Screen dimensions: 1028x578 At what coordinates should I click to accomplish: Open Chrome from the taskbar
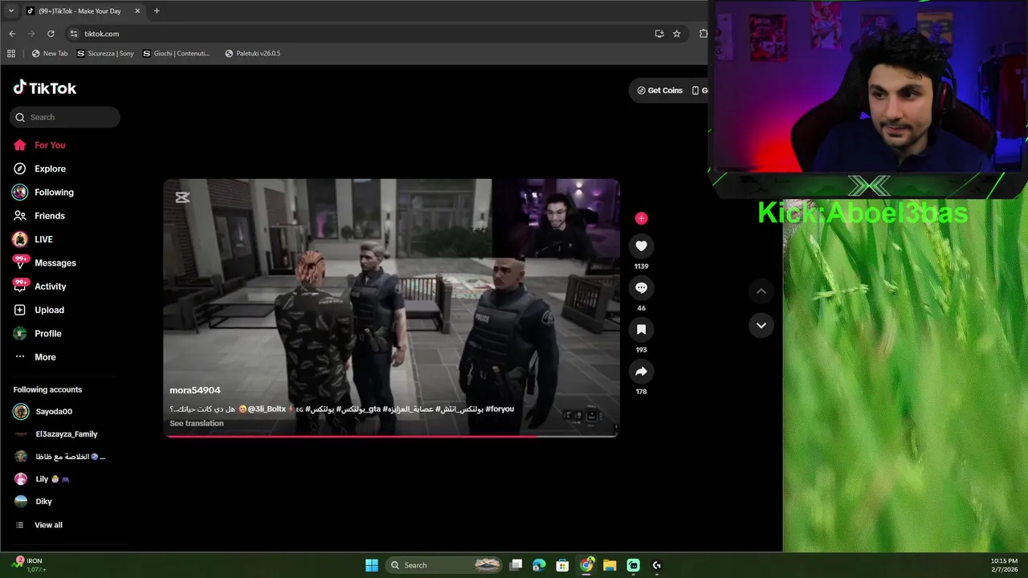[586, 565]
